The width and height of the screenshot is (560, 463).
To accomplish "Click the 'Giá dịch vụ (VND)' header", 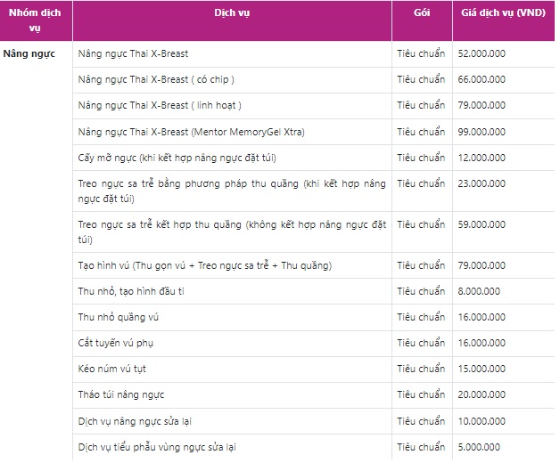I will 503,12.
